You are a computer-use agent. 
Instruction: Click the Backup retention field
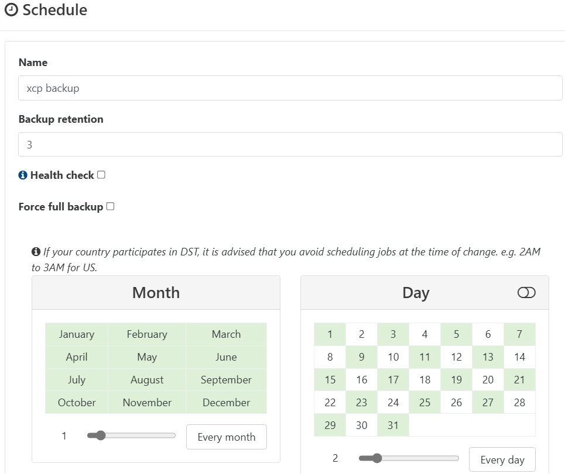pos(290,144)
